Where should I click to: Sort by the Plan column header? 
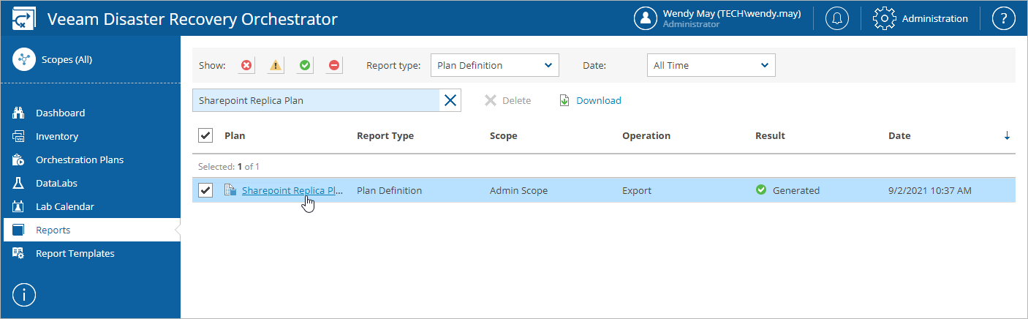click(235, 135)
